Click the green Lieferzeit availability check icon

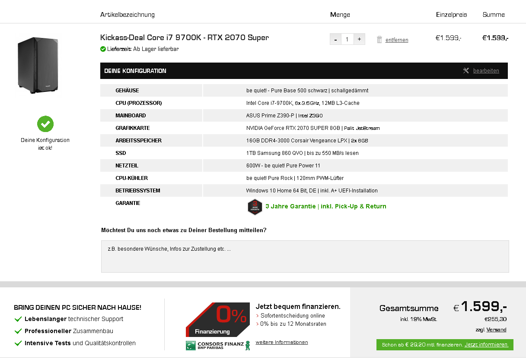click(x=103, y=49)
